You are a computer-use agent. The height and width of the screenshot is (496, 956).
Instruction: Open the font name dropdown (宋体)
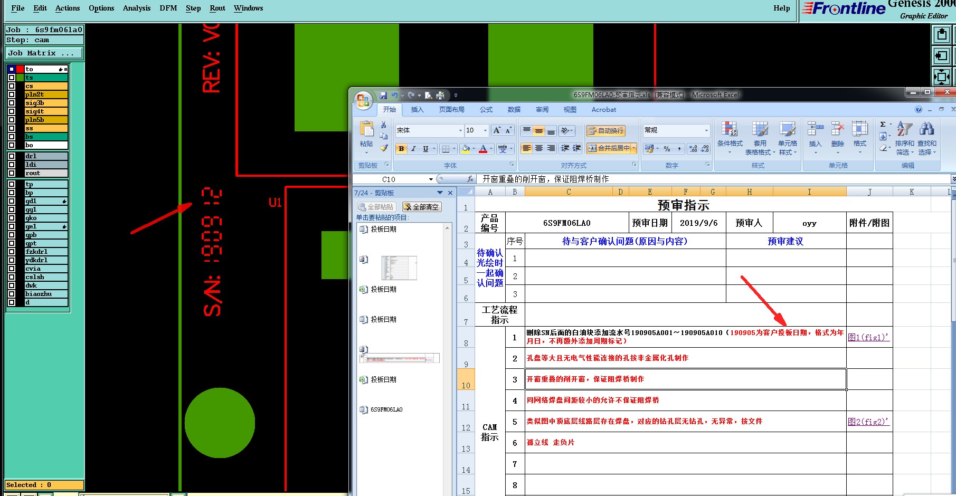click(x=460, y=130)
